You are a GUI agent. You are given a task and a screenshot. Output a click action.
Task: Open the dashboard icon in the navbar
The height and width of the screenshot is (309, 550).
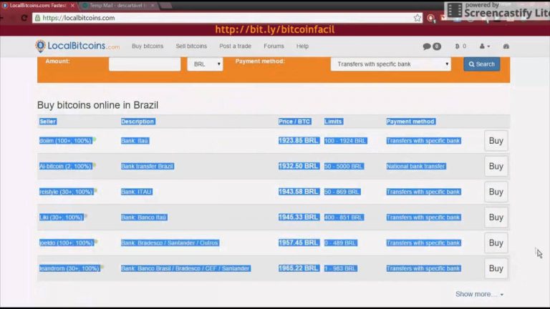(x=506, y=46)
